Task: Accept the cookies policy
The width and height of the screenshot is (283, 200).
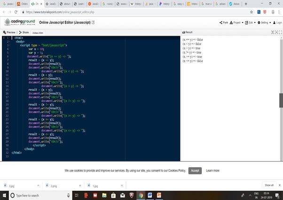Action: tap(195, 170)
